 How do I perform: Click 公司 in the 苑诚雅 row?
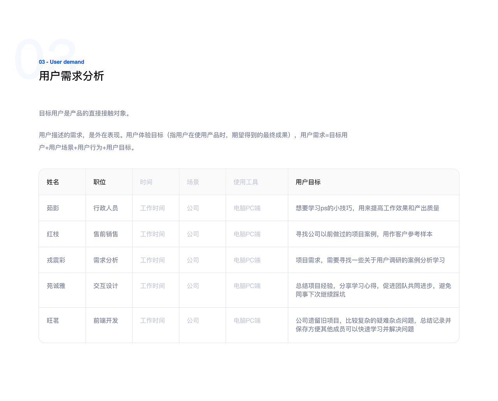[193, 286]
